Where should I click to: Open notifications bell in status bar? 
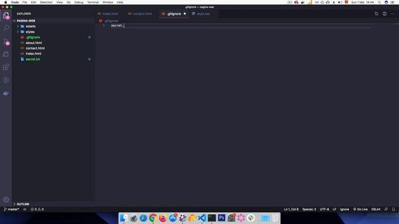point(393,209)
